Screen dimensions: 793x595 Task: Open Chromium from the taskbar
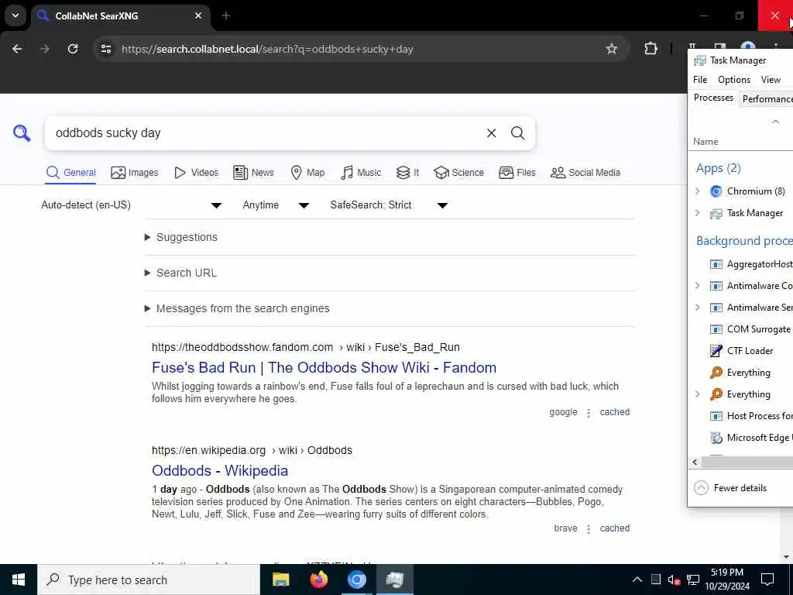356,580
